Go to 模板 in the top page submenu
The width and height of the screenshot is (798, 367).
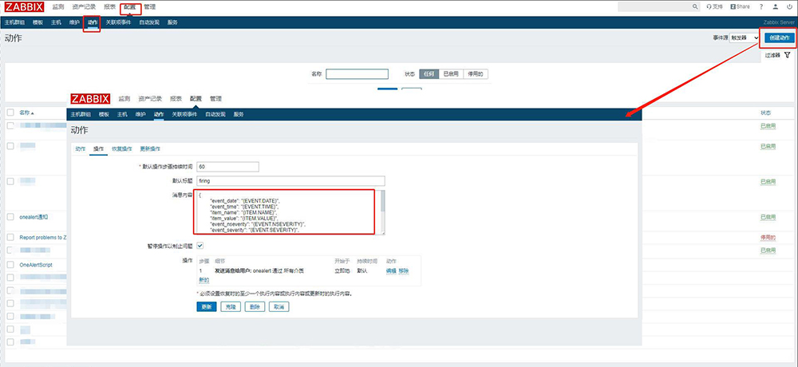click(x=38, y=22)
